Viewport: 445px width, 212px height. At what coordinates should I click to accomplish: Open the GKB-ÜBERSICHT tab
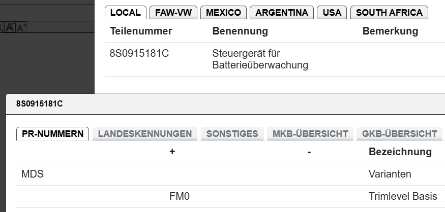pyautogui.click(x=399, y=134)
